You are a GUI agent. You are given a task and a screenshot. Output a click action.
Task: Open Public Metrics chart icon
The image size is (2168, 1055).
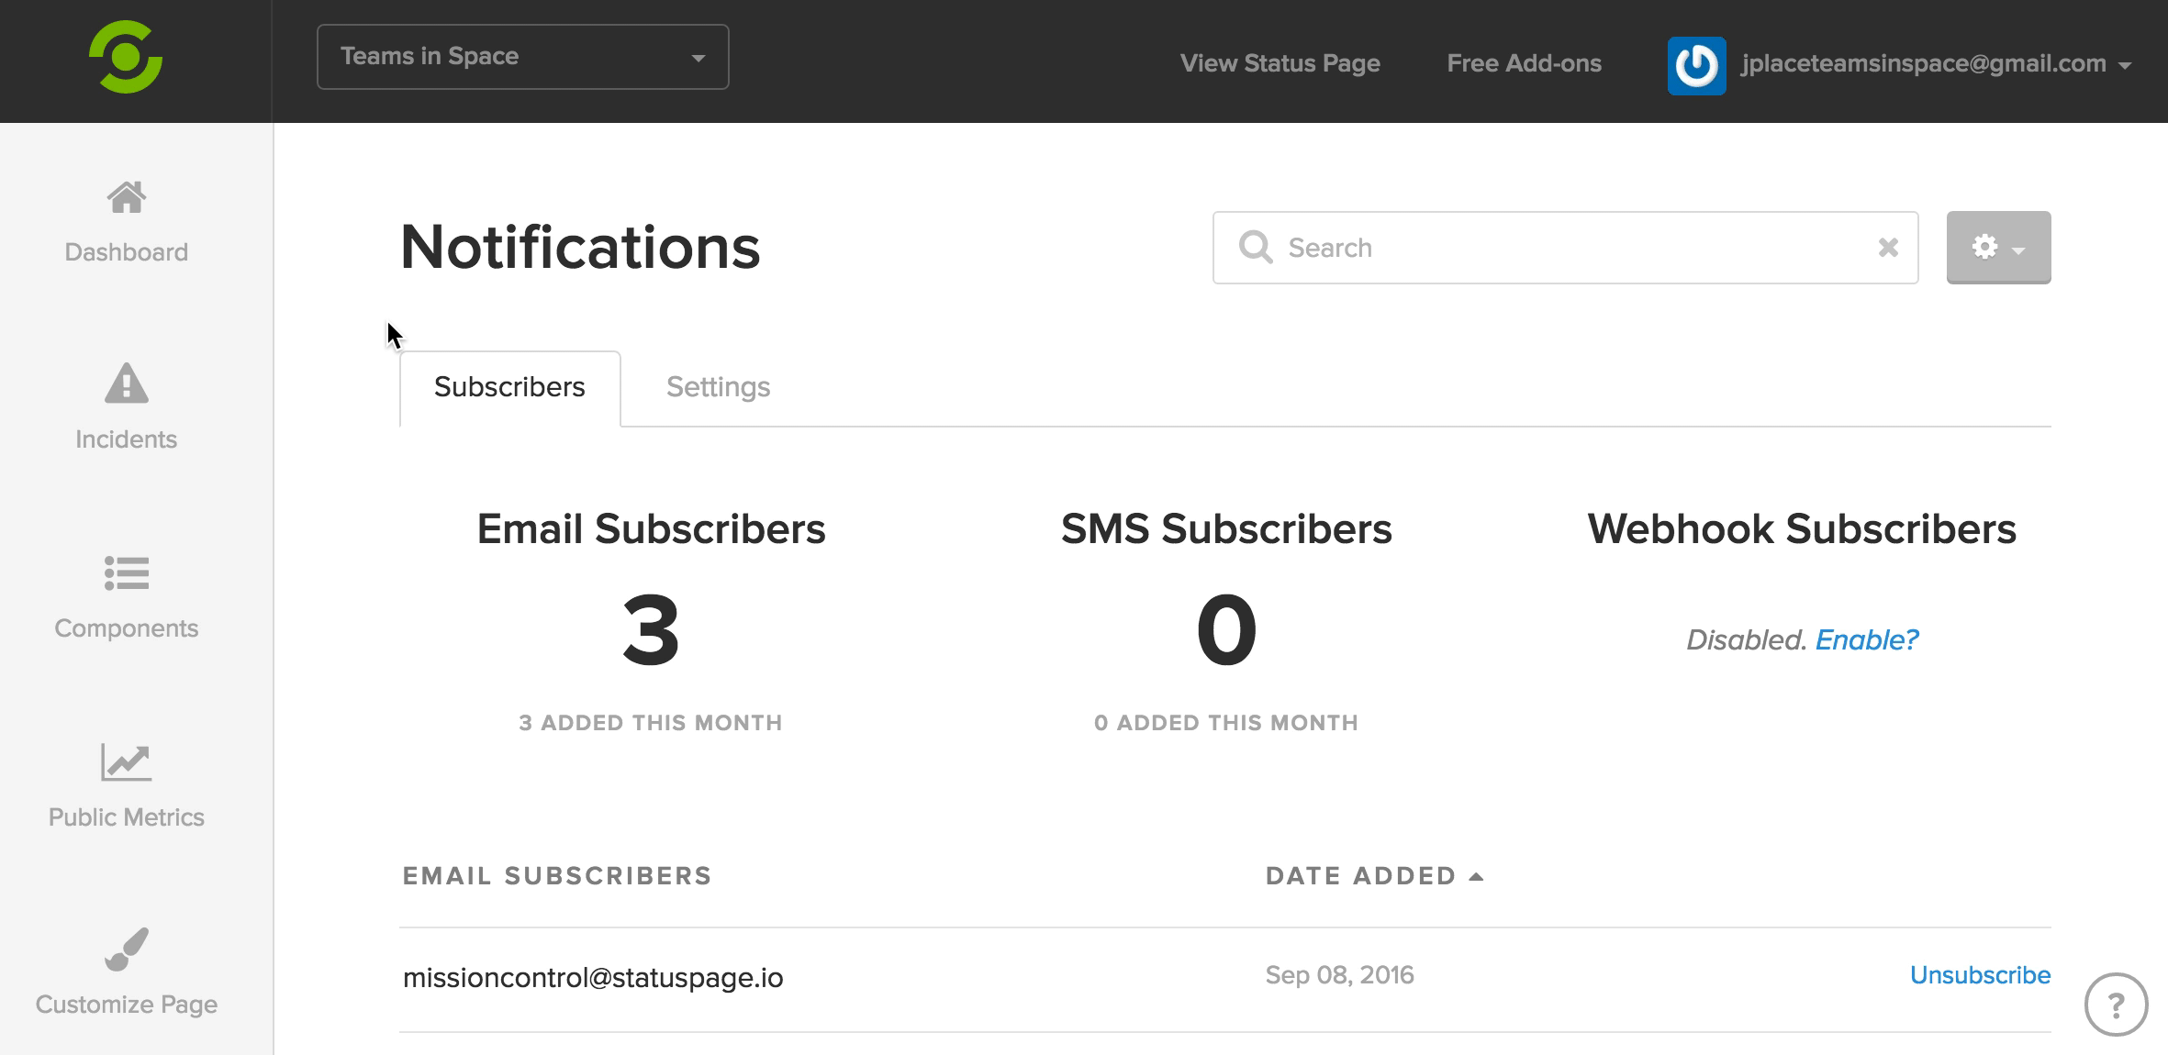(x=126, y=762)
